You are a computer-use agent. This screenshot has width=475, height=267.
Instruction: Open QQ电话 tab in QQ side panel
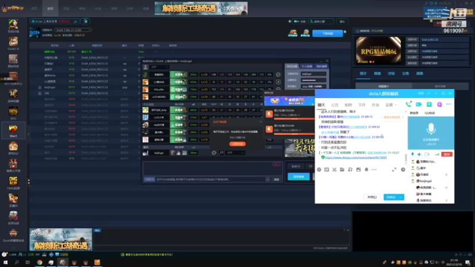(429, 113)
